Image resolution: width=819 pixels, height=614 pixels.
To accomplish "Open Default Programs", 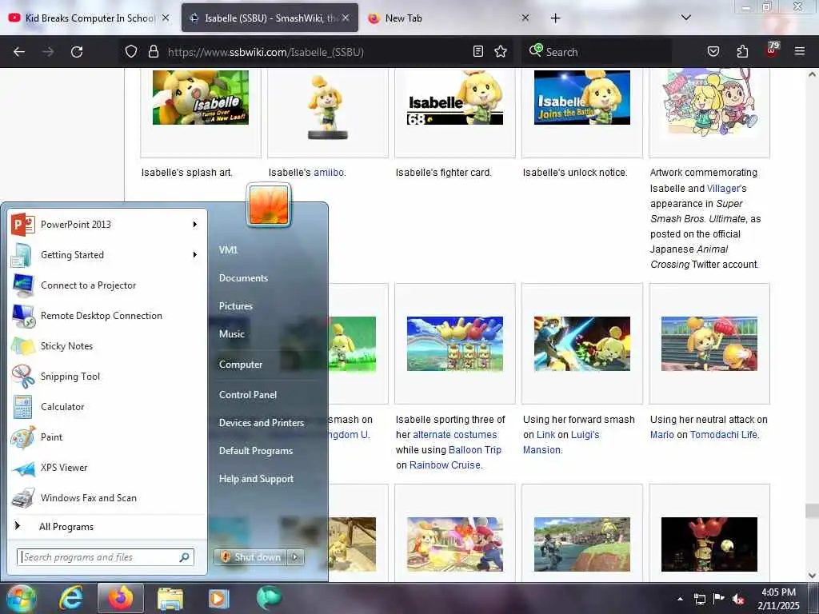I will 255,451.
